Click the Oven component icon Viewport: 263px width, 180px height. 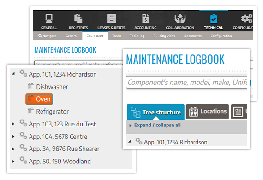click(x=31, y=98)
